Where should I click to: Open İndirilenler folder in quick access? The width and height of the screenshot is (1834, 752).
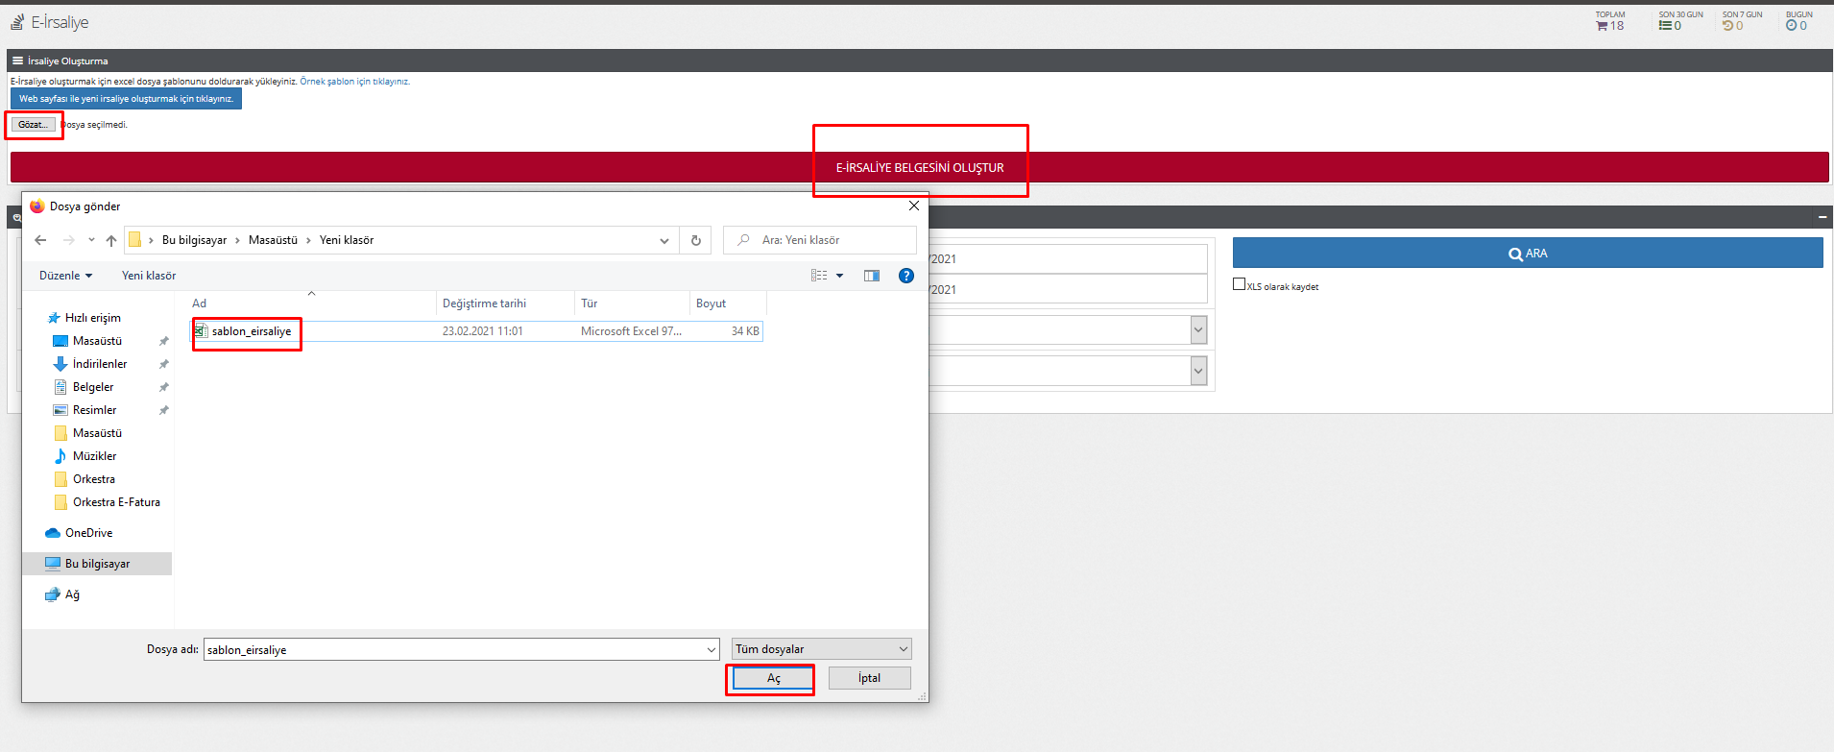pos(99,364)
